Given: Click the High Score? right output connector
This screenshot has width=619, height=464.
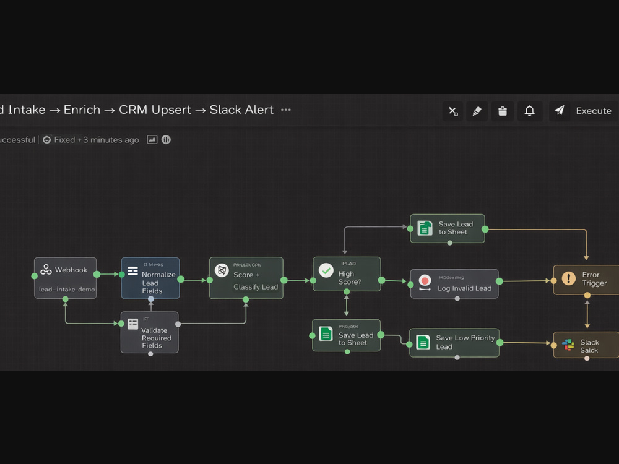Looking at the screenshot, I should click(x=382, y=280).
